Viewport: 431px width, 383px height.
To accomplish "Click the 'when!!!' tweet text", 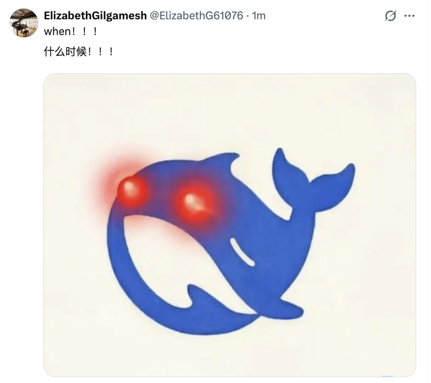I will (x=70, y=31).
